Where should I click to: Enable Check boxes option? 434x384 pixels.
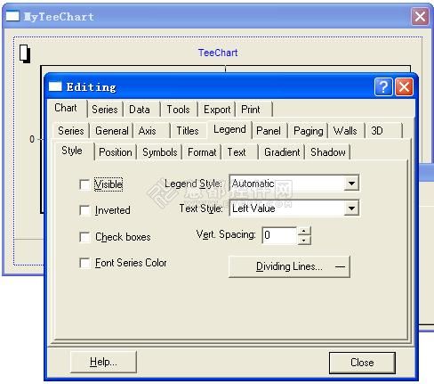84,237
